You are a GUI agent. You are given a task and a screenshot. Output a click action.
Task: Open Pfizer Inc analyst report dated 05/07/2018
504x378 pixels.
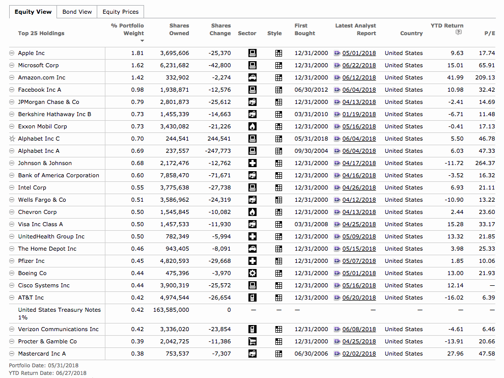[x=359, y=261]
